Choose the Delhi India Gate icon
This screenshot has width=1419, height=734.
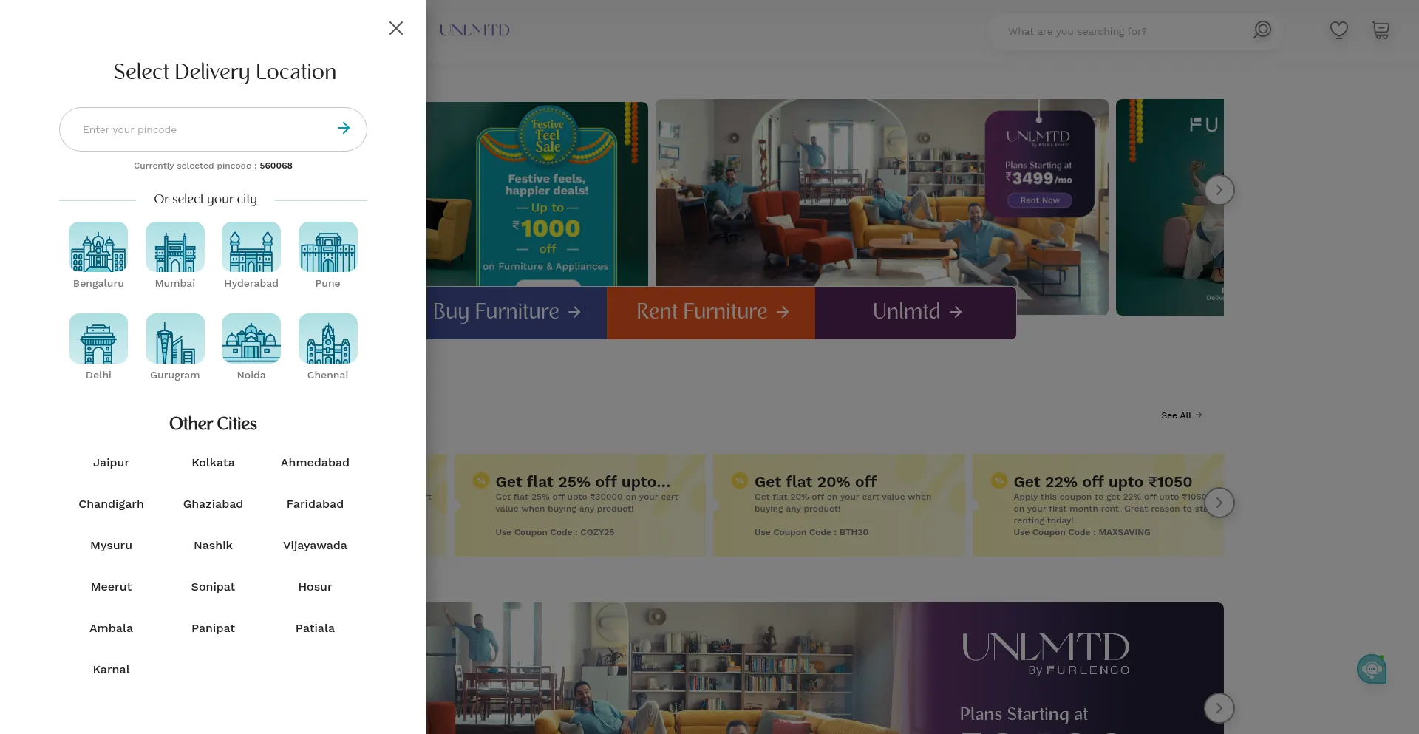click(x=98, y=339)
